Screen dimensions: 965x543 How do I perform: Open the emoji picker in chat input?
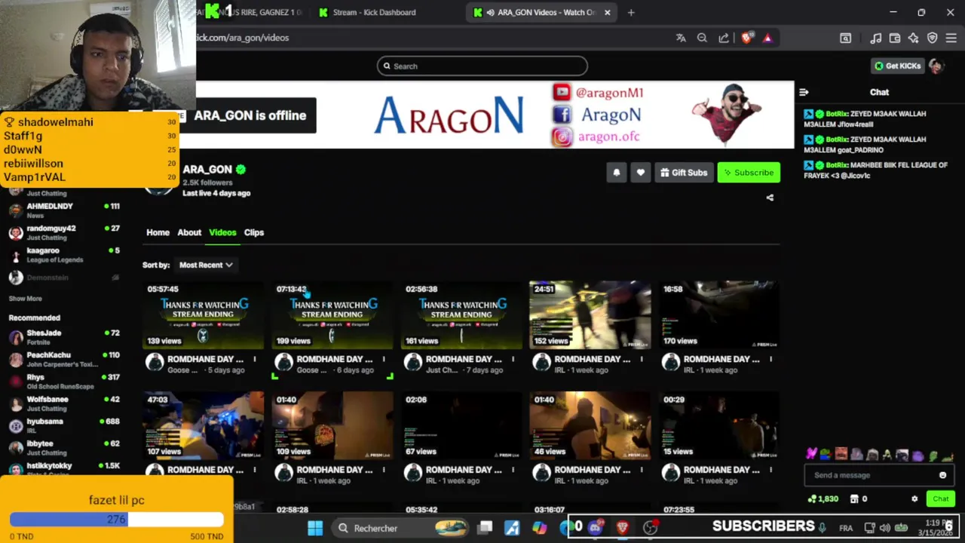coord(942,475)
